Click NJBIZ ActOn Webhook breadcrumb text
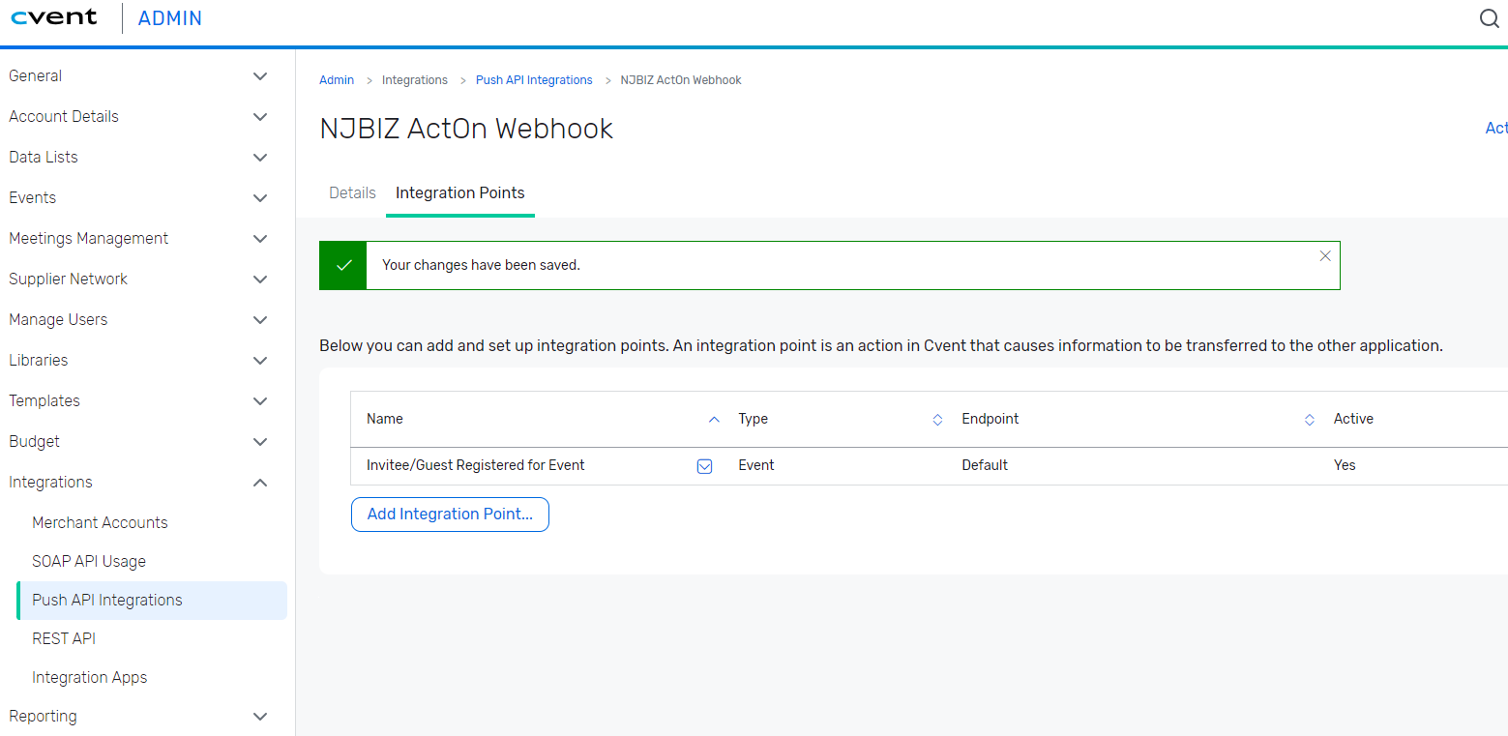The width and height of the screenshot is (1508, 736). [x=681, y=80]
